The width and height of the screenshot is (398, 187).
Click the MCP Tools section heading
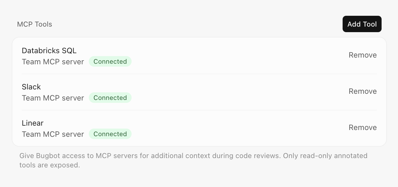(x=35, y=24)
